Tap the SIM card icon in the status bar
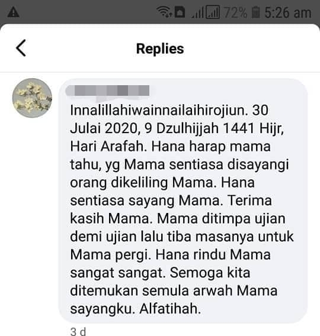The image size is (320, 336). point(180,12)
